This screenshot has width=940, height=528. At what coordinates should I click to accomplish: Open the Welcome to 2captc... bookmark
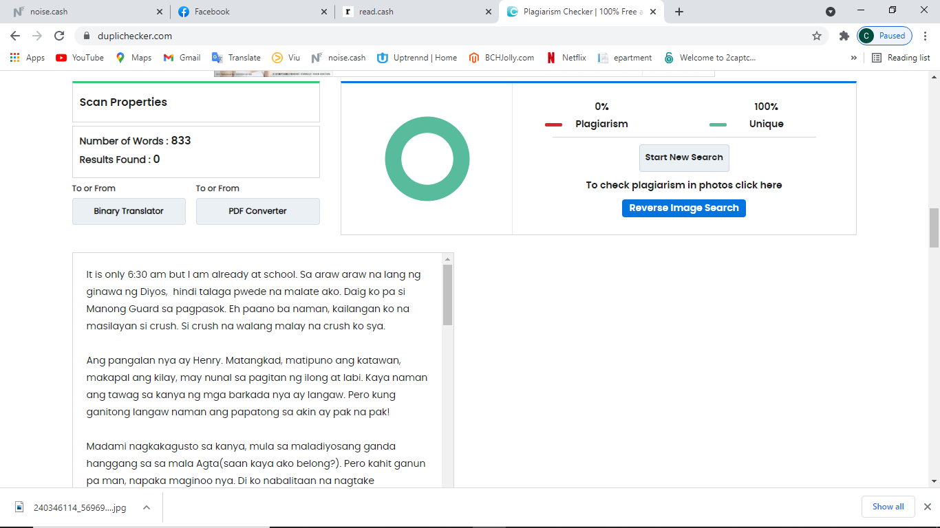pyautogui.click(x=710, y=58)
